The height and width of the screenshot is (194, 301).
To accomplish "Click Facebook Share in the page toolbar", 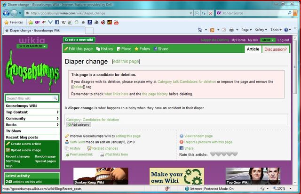I will (x=161, y=49).
